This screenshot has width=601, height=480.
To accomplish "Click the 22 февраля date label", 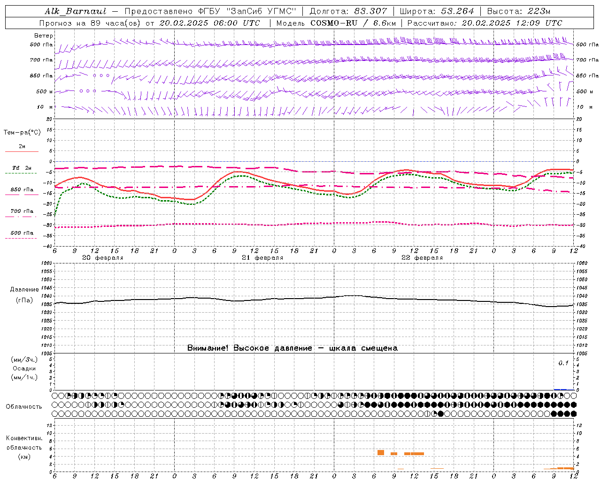I will [x=422, y=258].
